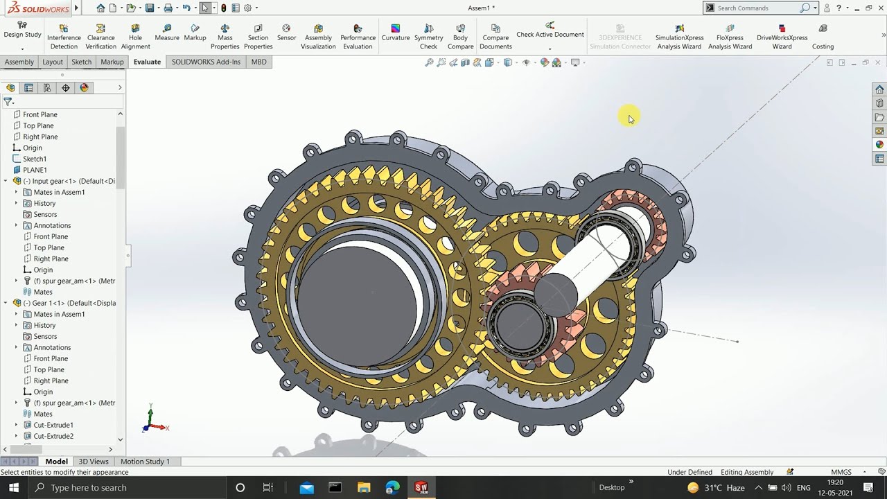Viewport: 887px width, 499px height.
Task: Click the Print icon
Action: coord(168,8)
